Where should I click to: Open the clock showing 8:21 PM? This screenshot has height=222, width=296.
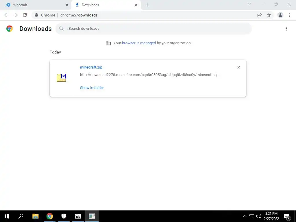pyautogui.click(x=271, y=216)
